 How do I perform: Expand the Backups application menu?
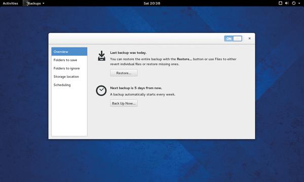coord(35,4)
